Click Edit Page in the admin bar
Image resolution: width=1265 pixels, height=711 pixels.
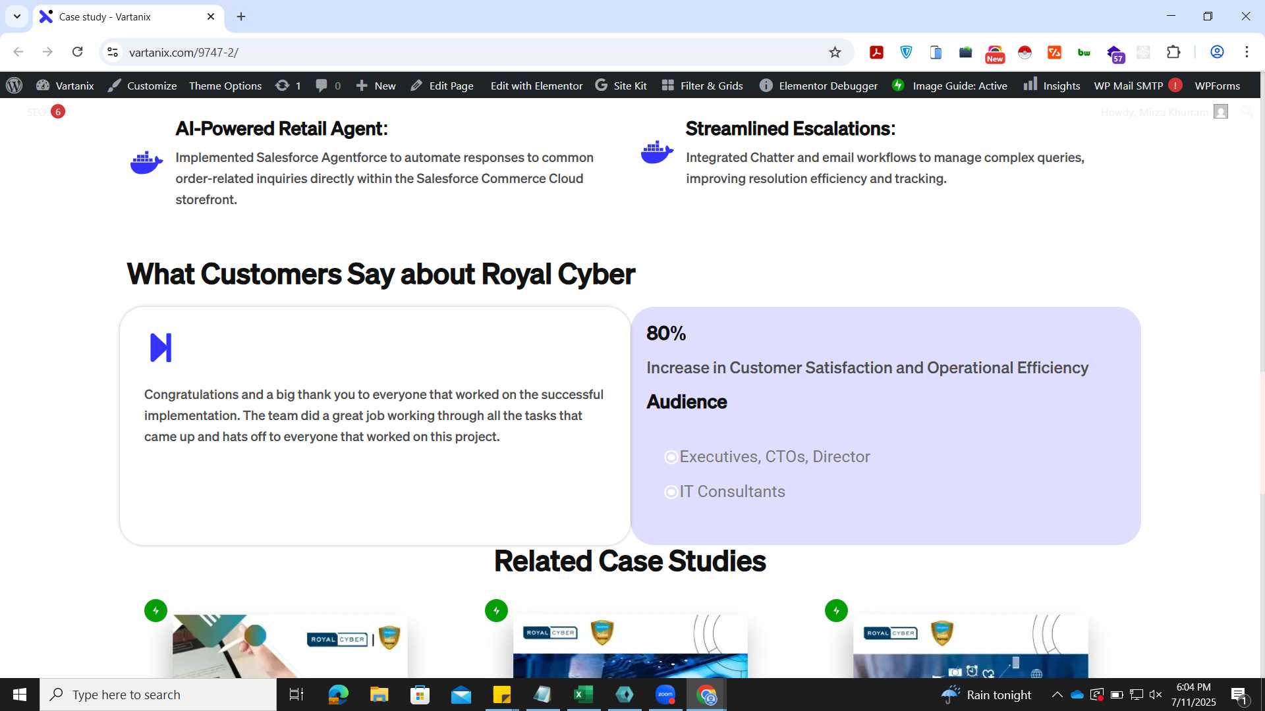[x=441, y=86]
